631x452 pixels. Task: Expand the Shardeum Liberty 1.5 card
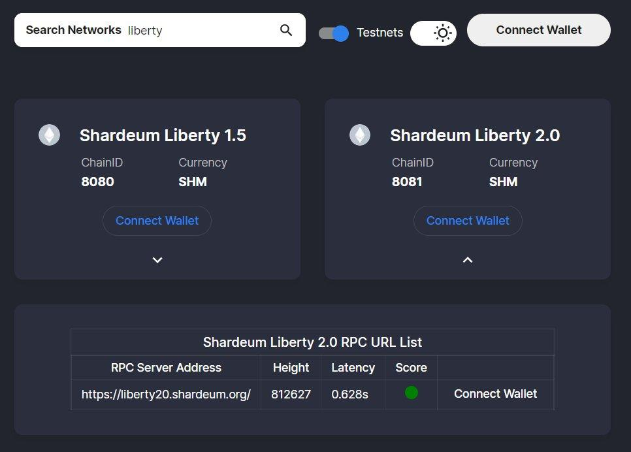157,260
